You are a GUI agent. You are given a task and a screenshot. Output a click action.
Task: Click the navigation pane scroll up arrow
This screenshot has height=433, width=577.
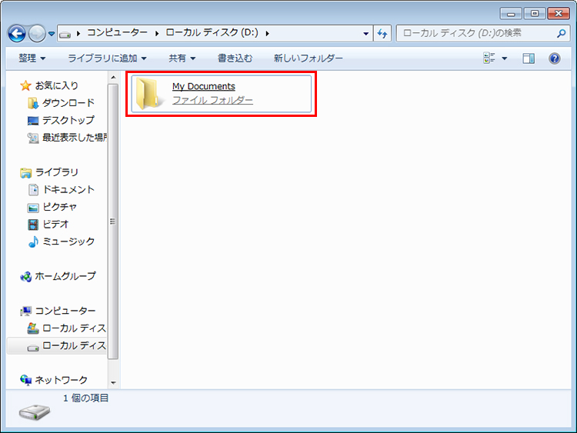113,77
